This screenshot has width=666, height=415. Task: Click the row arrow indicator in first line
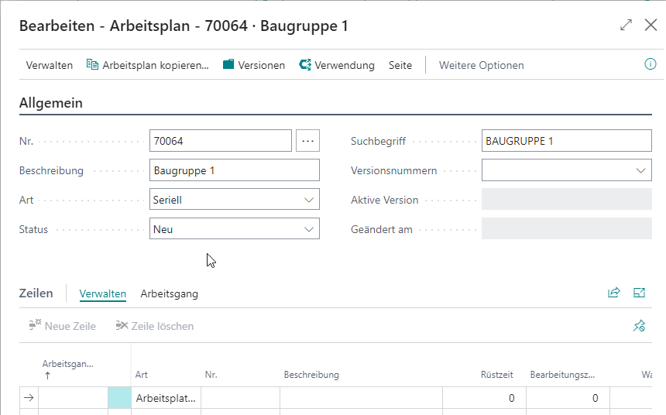point(29,398)
